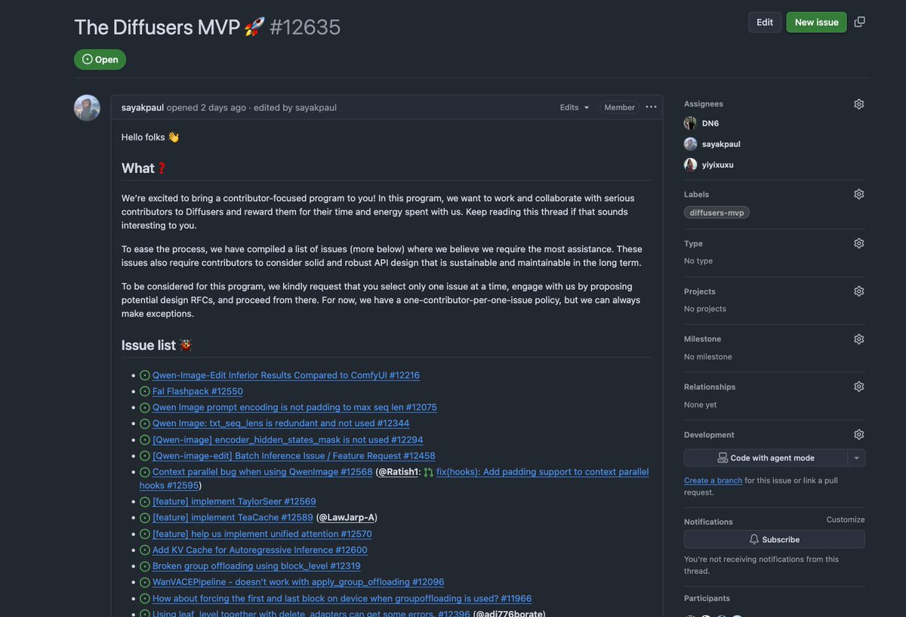Click the open-issue icon beside implement TeaCache
906x617 pixels.
pos(145,517)
